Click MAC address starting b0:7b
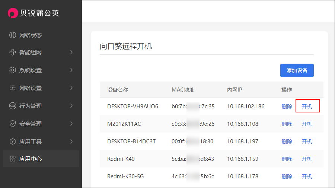The height and width of the screenshot is (188, 335). [x=193, y=106]
